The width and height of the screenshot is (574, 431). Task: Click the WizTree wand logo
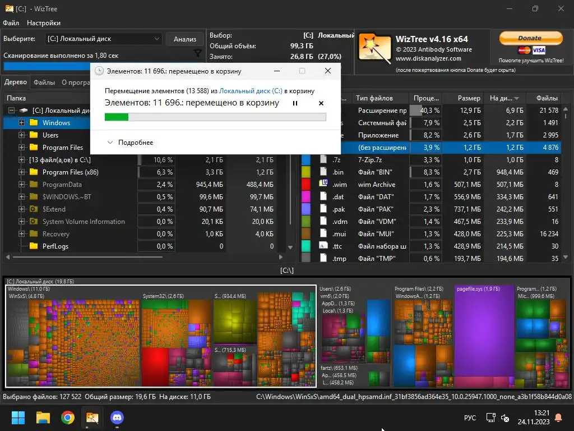(x=374, y=48)
